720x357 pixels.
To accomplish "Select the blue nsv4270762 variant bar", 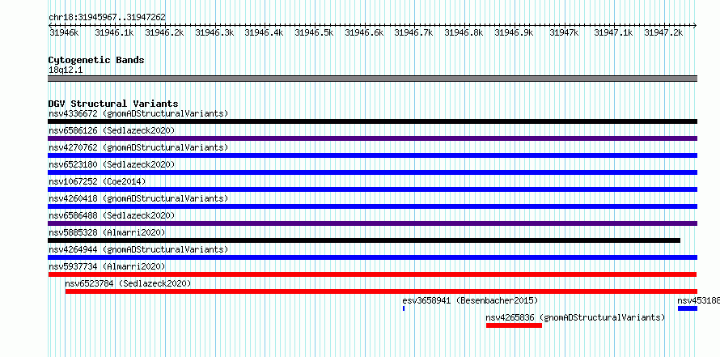I will (x=373, y=155).
